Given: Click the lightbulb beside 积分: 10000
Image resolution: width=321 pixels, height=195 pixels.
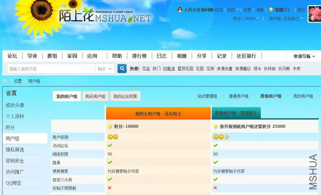Looking at the screenshot, I should pos(110,127).
